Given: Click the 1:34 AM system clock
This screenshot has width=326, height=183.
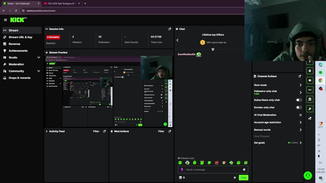Looking at the screenshot, I should click(x=321, y=169).
